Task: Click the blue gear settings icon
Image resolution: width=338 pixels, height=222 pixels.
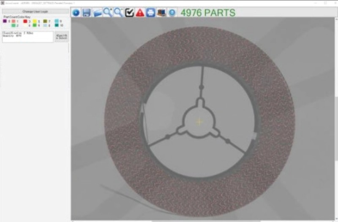Action: pos(76,13)
